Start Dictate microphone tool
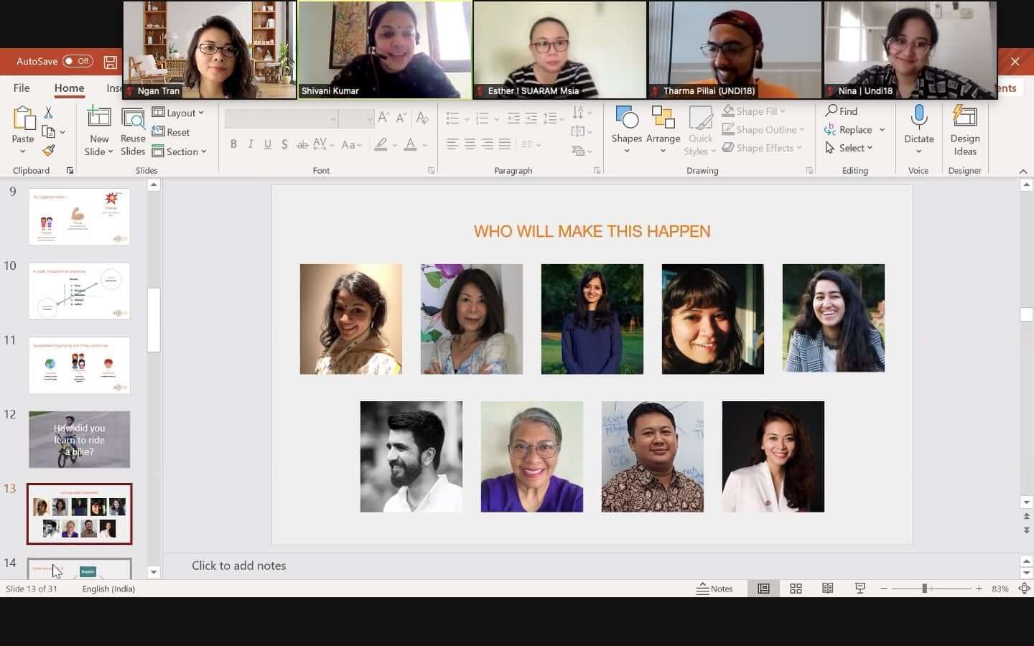 point(918,129)
